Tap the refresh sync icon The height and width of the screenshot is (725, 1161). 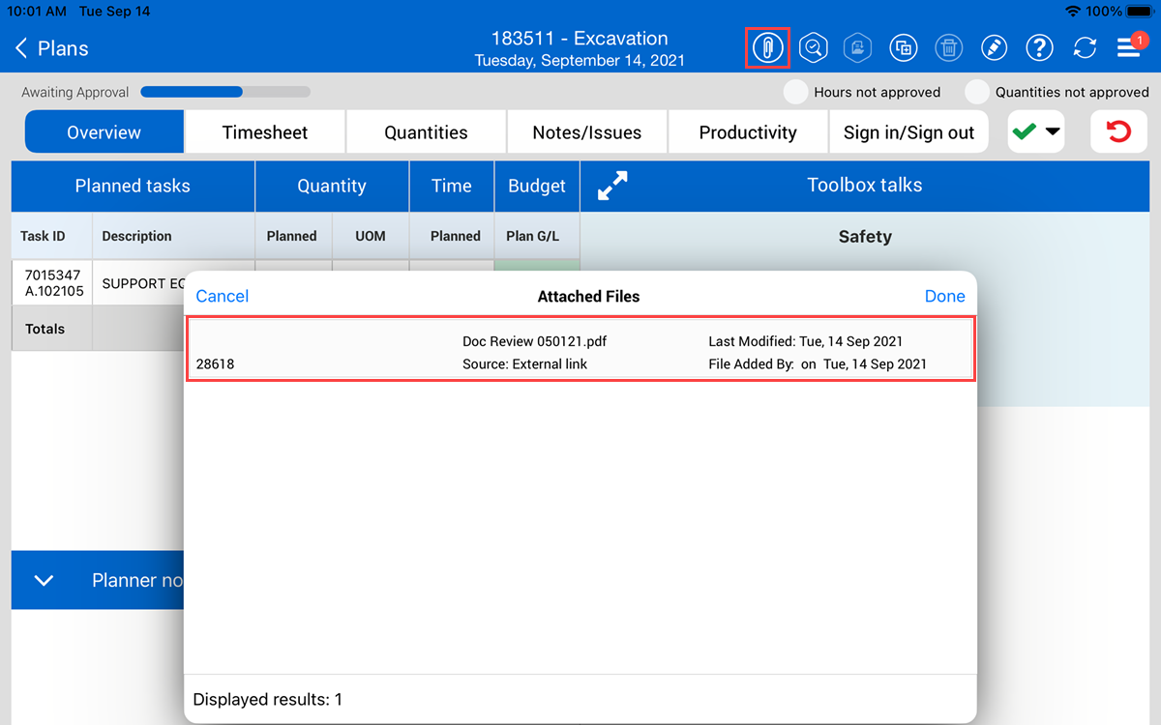(1084, 47)
